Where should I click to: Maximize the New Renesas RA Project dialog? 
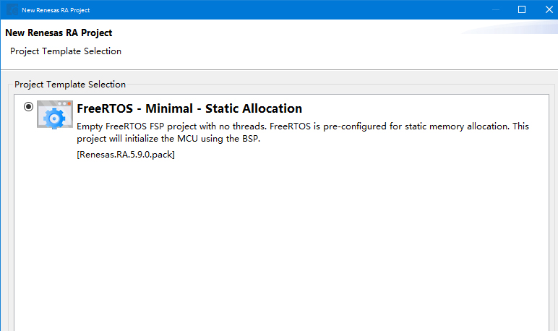[x=522, y=9]
